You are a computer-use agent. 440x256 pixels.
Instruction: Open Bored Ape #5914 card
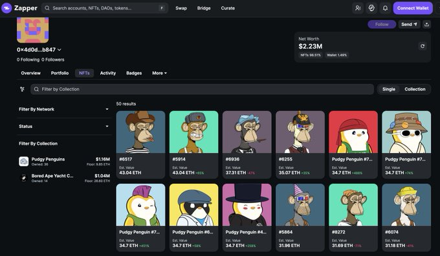pos(193,145)
